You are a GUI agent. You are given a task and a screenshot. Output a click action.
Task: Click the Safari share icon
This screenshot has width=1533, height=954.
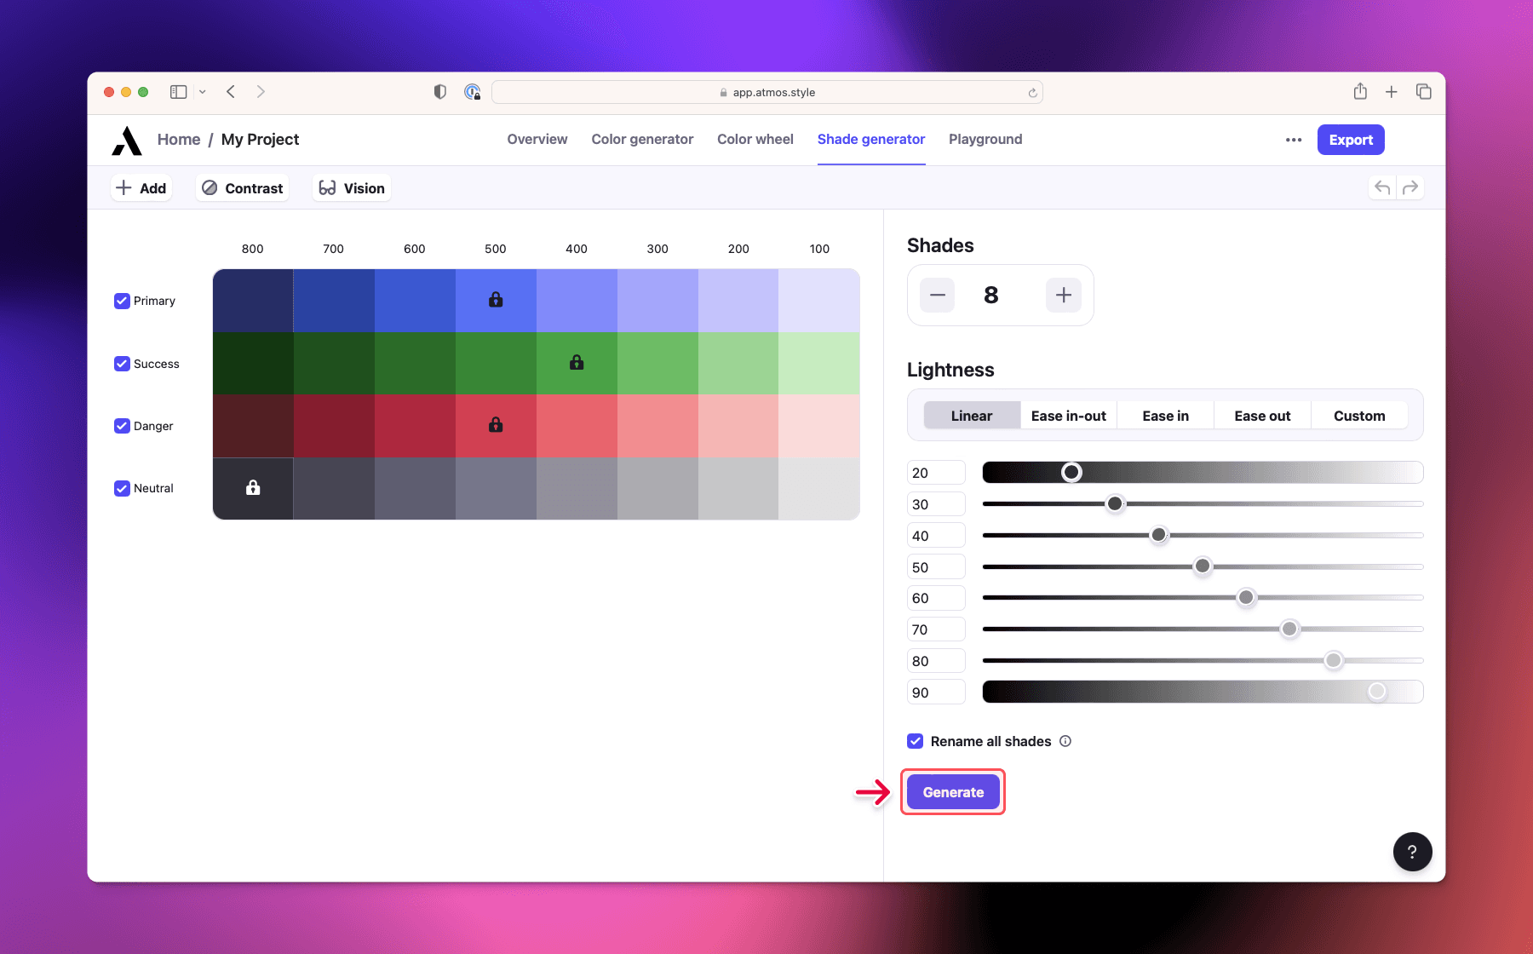click(1360, 92)
